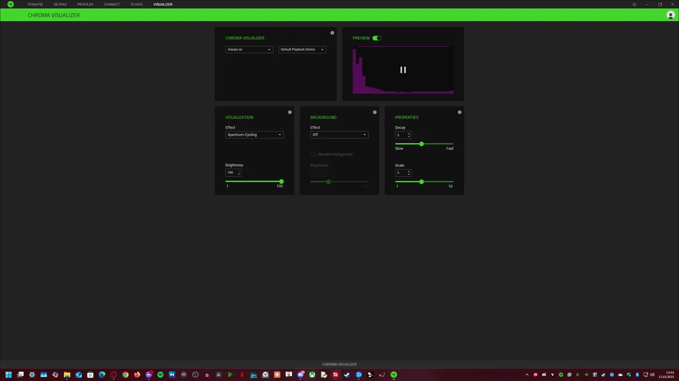Click the help icon in Background panel
The width and height of the screenshot is (679, 381).
point(375,112)
